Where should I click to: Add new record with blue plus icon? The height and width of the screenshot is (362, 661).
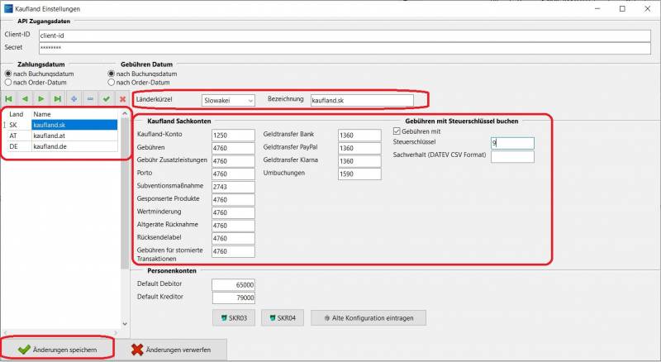74,99
